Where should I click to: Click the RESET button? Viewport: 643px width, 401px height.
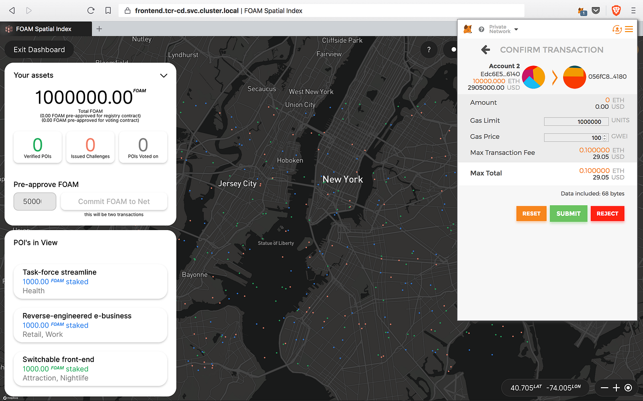[531, 214]
